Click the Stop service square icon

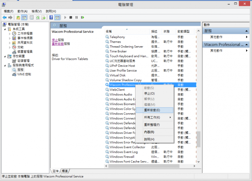tap(71, 17)
